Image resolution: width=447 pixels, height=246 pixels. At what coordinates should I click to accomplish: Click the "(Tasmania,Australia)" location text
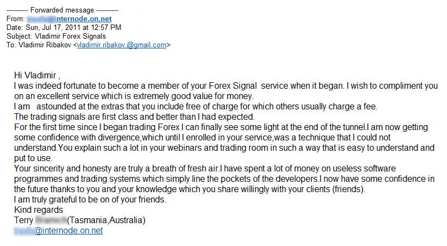[x=106, y=220]
